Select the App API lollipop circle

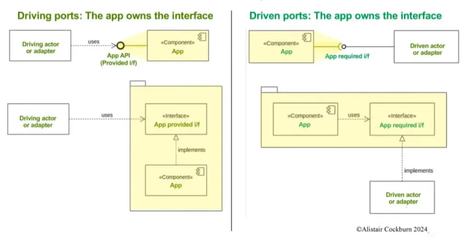point(120,46)
